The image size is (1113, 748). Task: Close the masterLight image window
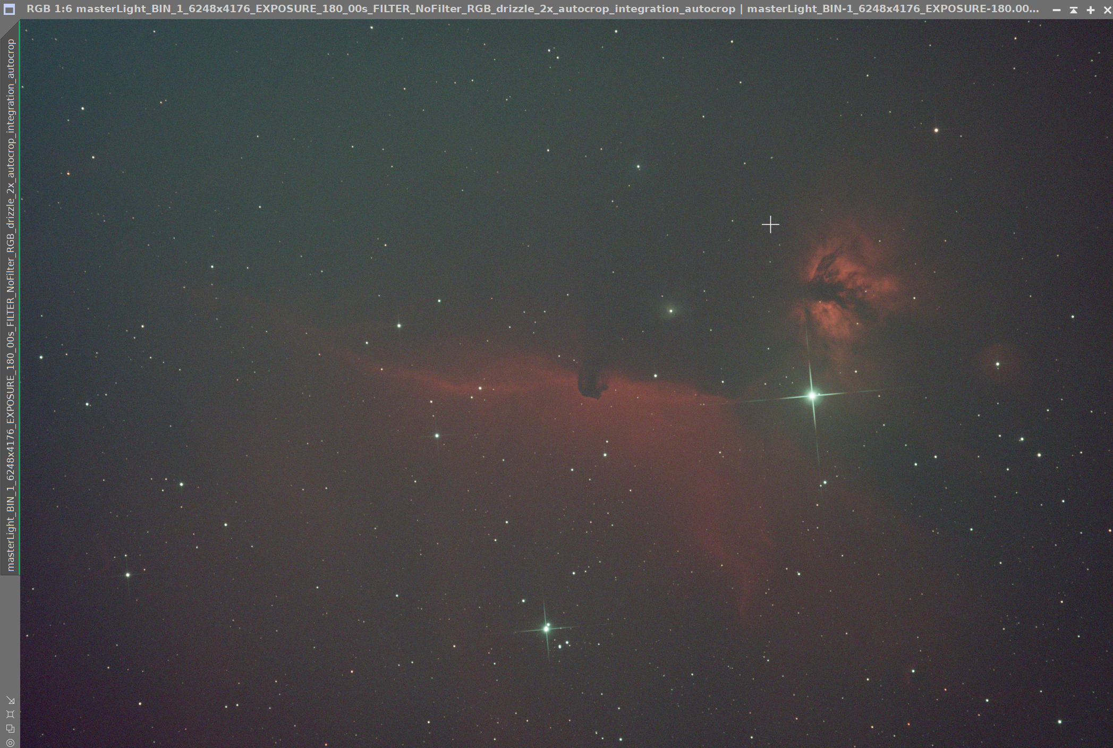(1107, 10)
